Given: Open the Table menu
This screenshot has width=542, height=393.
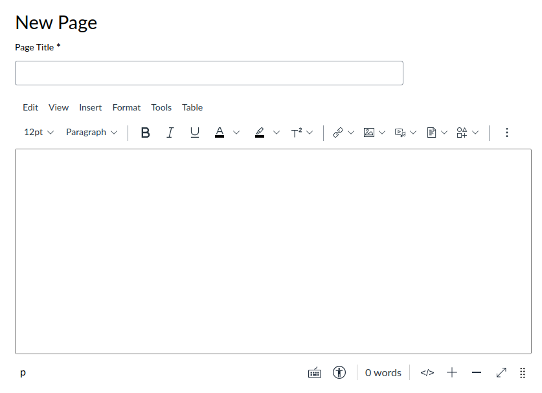Looking at the screenshot, I should pos(192,107).
